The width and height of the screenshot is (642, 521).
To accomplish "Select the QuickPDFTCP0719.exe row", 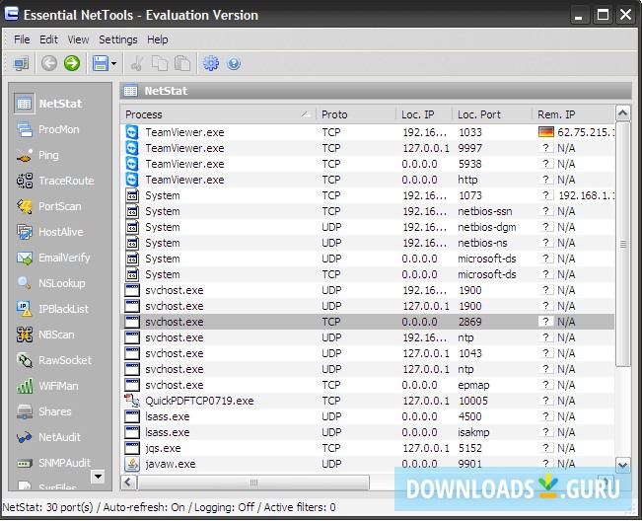I will tap(368, 401).
